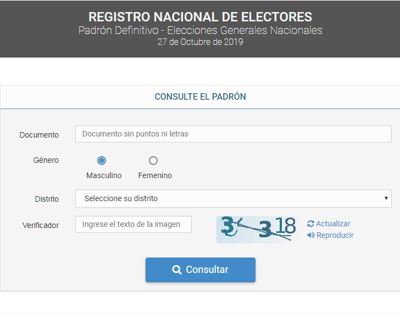Click the Verificador field label
The width and height of the screenshot is (400, 325).
click(41, 225)
